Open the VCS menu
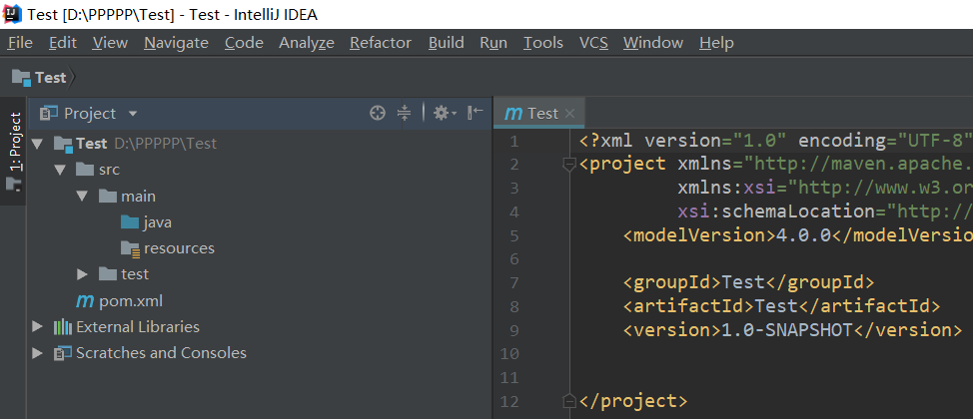 pyautogui.click(x=593, y=43)
